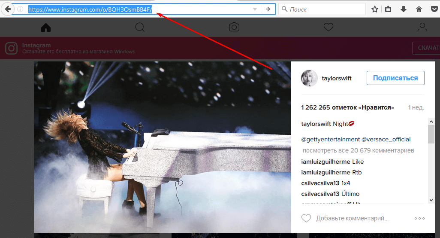The height and width of the screenshot is (238, 440).
Task: Click the camera icon in navigation
Action: click(234, 27)
